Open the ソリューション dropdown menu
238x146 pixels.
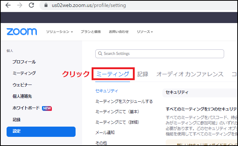click(x=59, y=31)
